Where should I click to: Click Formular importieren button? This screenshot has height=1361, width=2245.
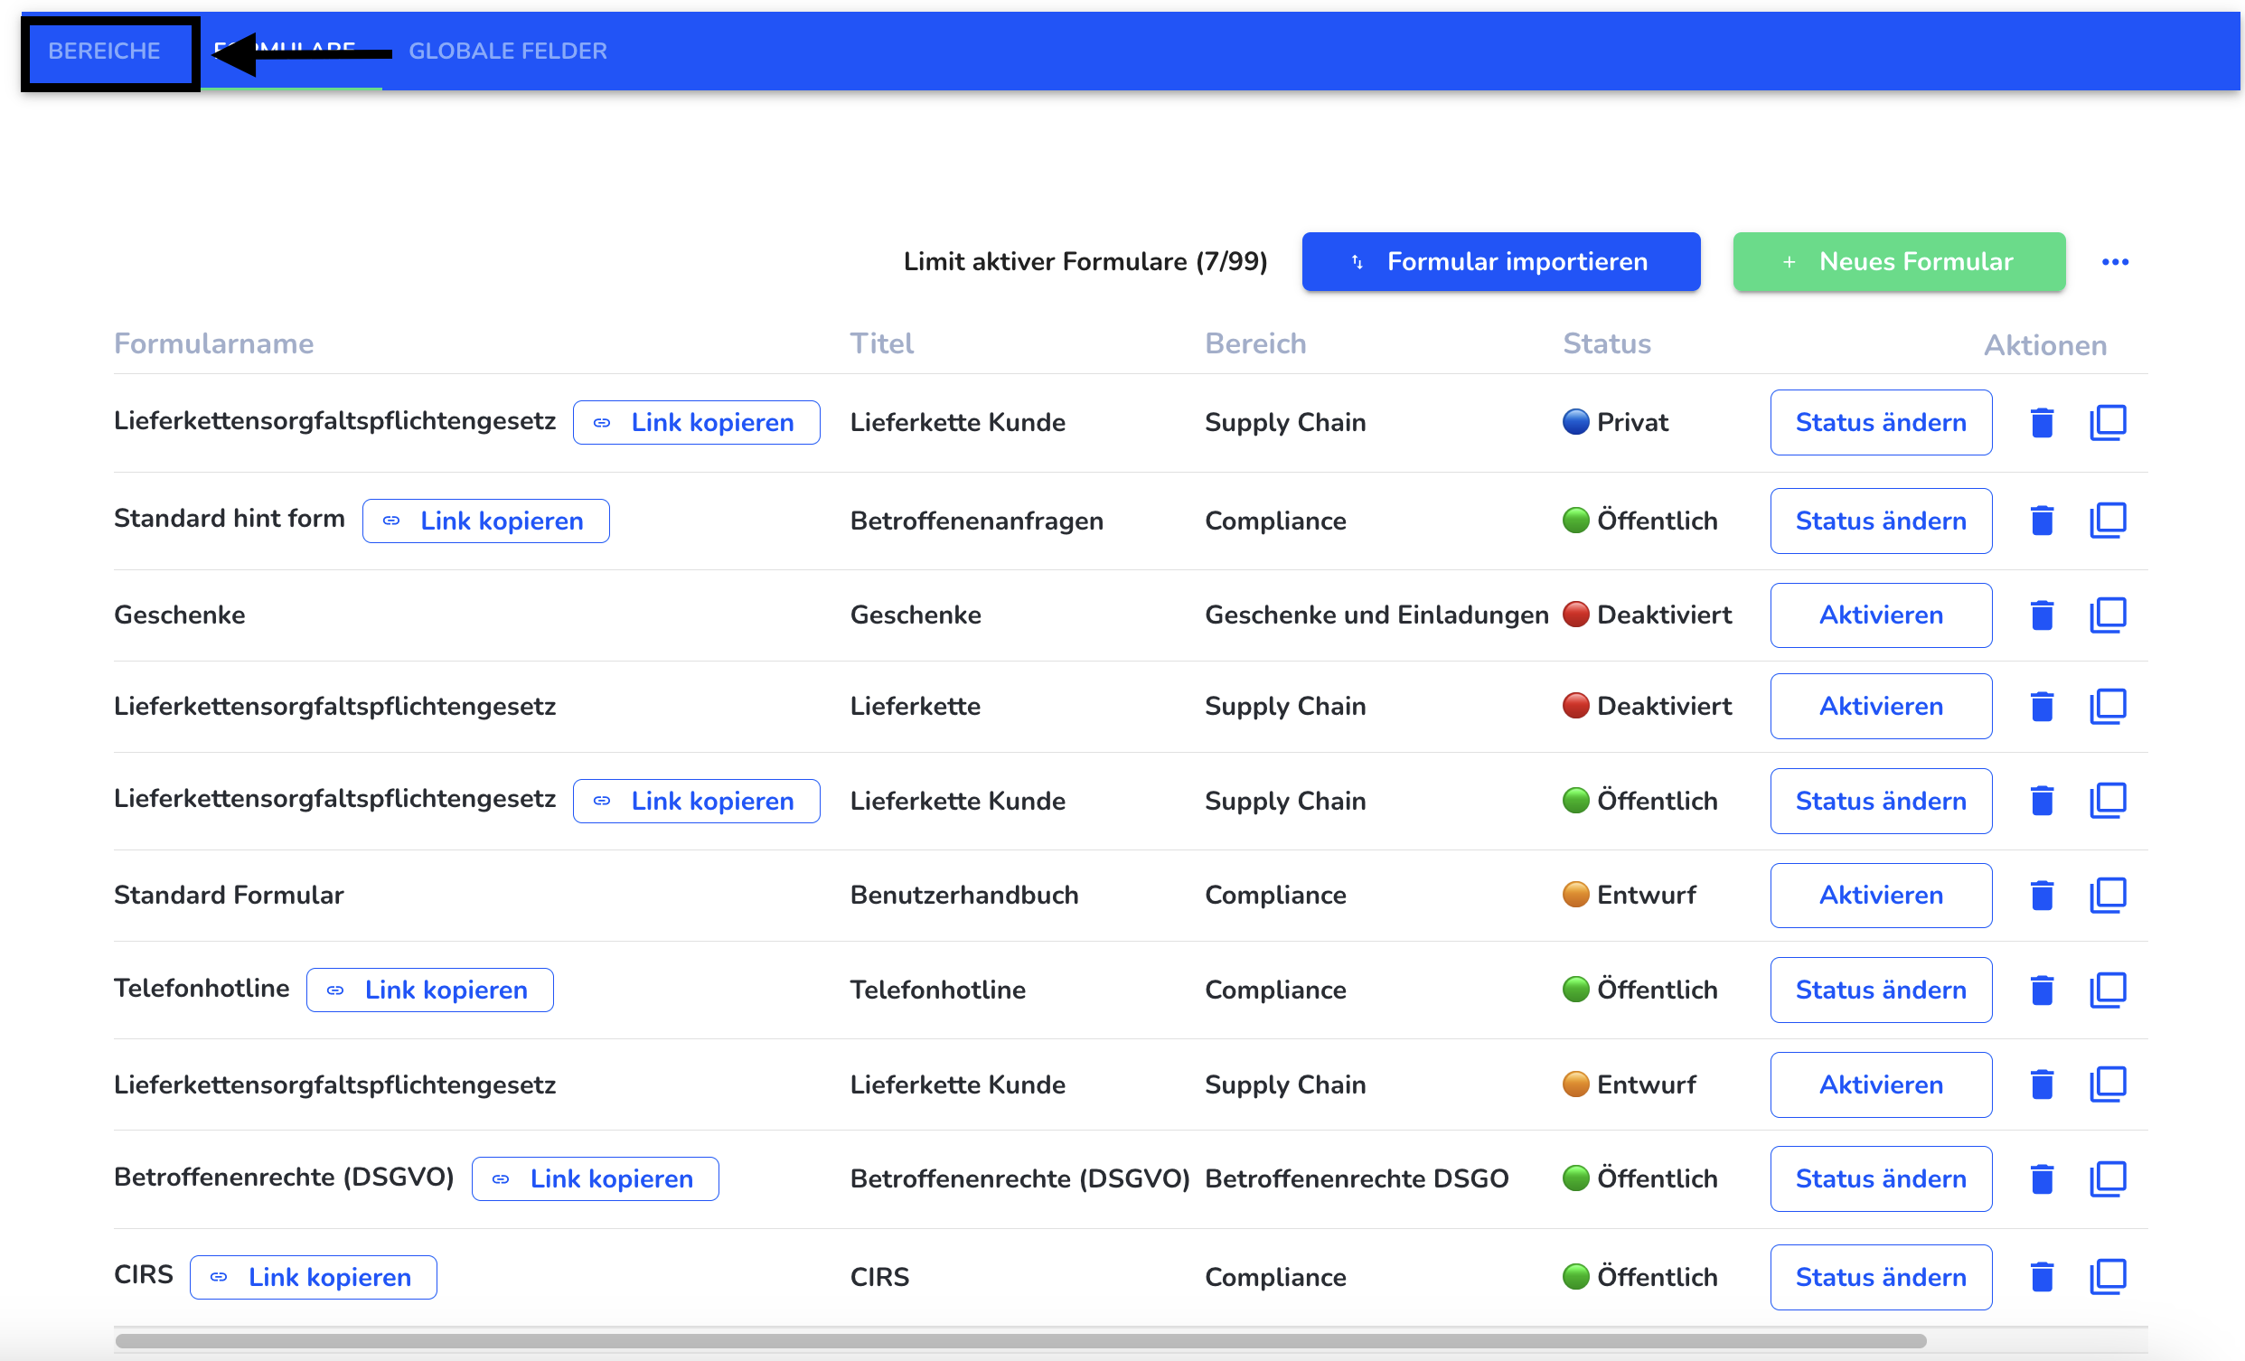point(1500,262)
